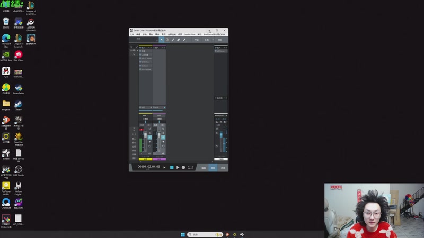Toggle the Loop button in transport

(x=190, y=167)
